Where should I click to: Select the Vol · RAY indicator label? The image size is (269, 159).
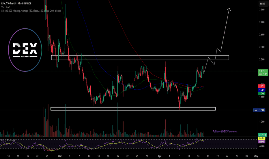(x=5, y=7)
